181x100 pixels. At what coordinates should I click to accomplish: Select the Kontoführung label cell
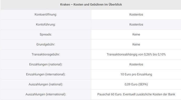[x=46, y=24]
